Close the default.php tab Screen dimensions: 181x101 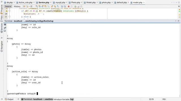point(128,3)
